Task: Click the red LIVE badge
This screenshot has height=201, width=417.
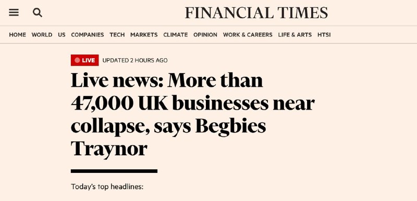Action: point(84,60)
